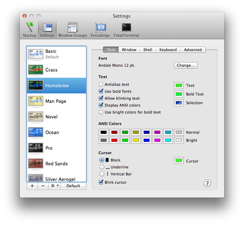Select the Homebrew profile

56,85
